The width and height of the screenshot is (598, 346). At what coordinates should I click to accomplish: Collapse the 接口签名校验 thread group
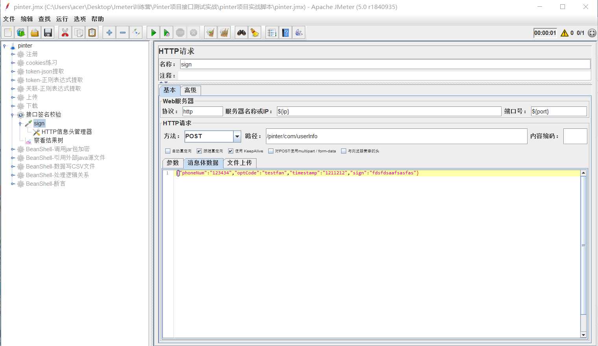pyautogui.click(x=13, y=115)
